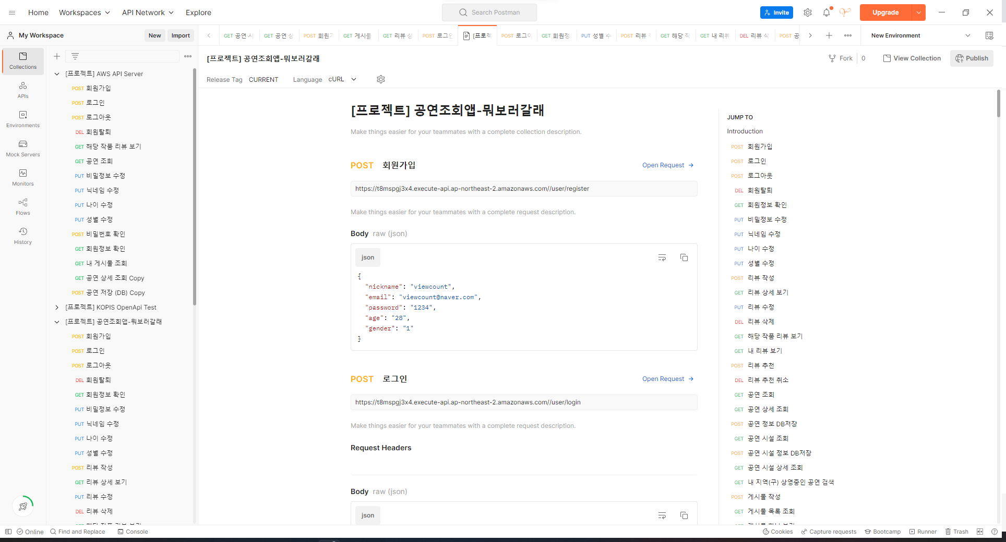Collapse the AWS API Server collection
1006x542 pixels.
(x=57, y=74)
